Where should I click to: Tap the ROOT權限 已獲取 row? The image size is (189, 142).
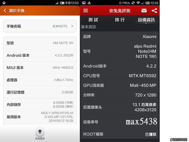pyautogui.click(x=120, y=134)
